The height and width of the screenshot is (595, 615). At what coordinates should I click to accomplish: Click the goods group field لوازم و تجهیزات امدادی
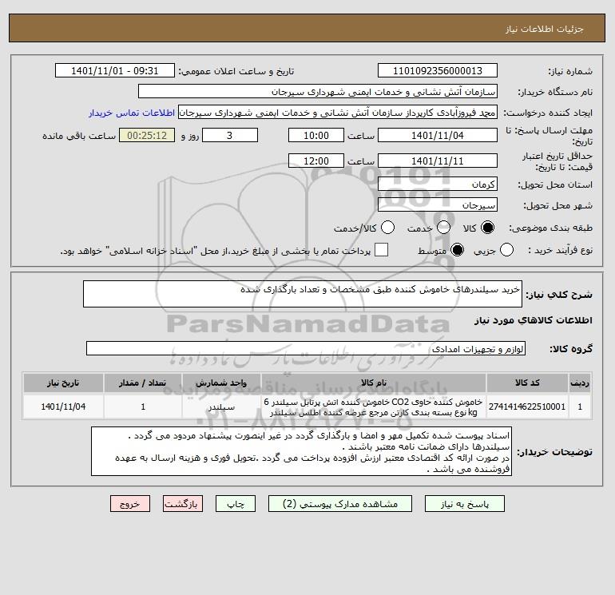tap(306, 348)
